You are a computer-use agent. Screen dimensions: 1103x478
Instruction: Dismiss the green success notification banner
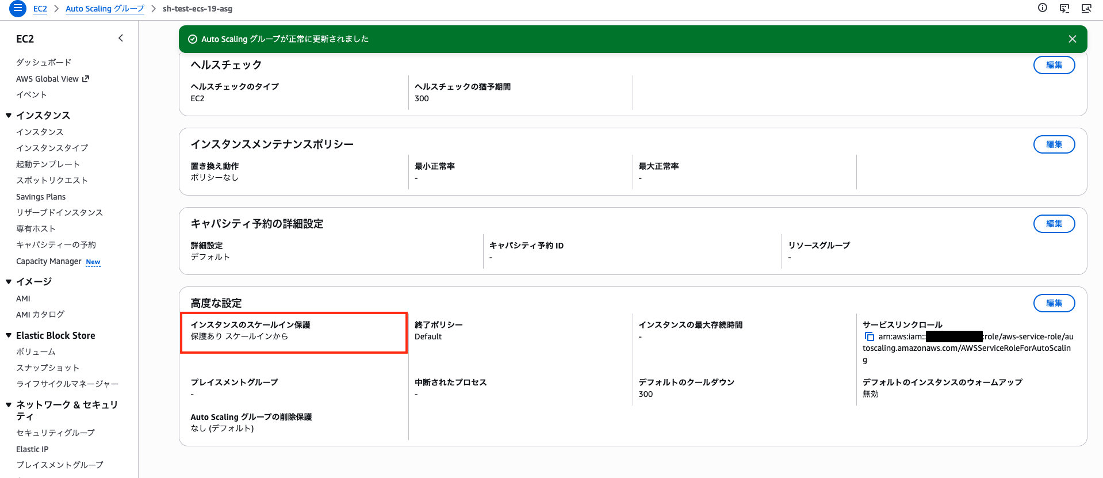click(x=1073, y=39)
